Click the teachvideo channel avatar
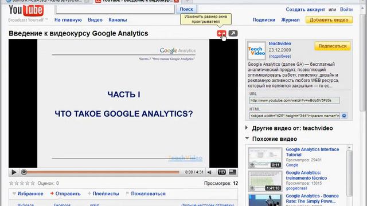 (x=256, y=51)
